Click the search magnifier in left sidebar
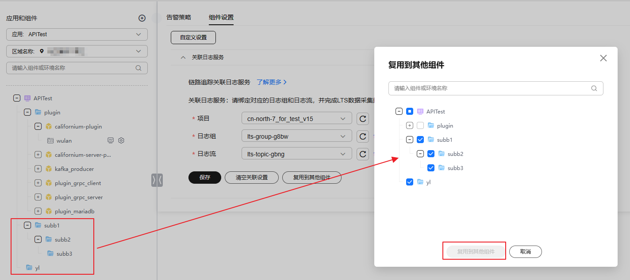The image size is (630, 280). click(138, 68)
